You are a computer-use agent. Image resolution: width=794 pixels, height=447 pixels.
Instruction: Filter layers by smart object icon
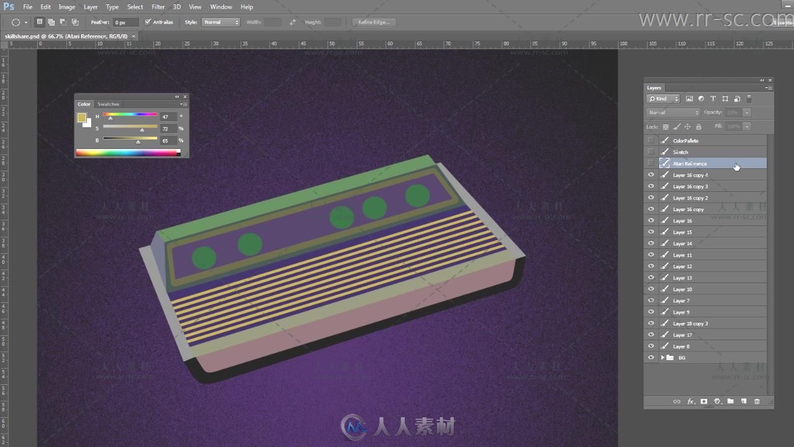(x=737, y=99)
